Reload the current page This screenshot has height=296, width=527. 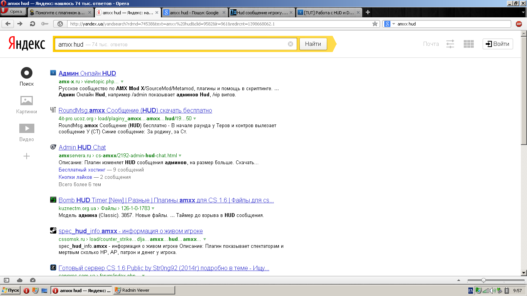click(32, 24)
